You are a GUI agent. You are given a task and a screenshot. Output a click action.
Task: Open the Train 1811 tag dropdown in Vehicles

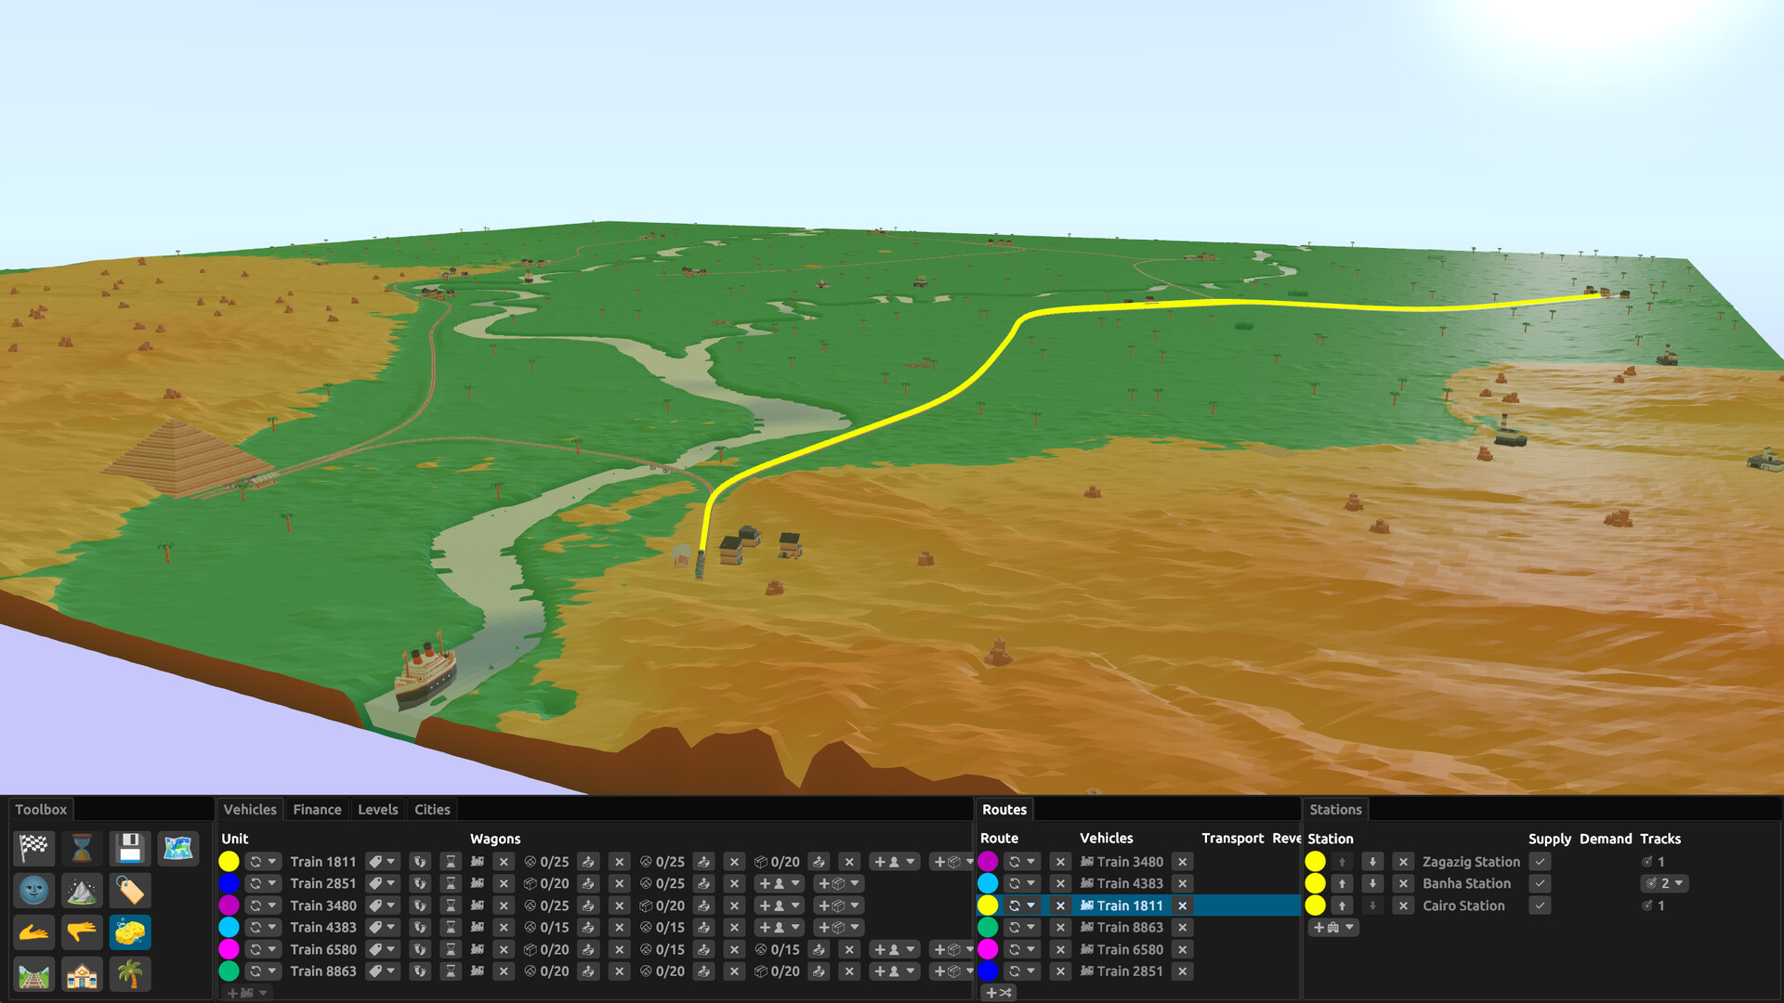tap(382, 862)
